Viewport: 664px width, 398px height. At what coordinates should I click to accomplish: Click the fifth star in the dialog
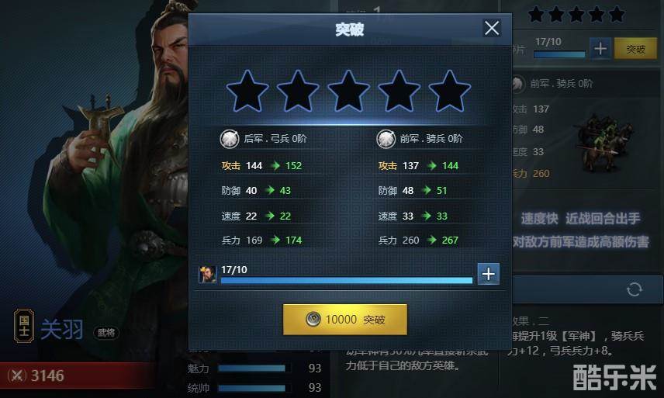tap(450, 92)
